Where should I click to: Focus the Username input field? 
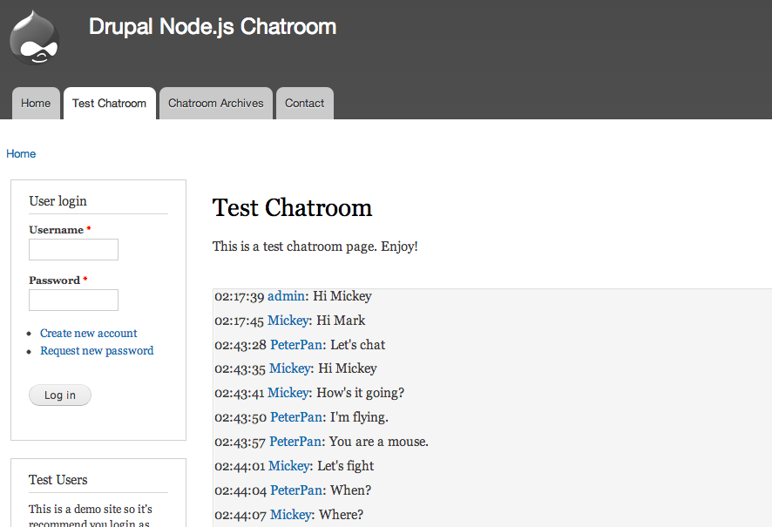73,250
